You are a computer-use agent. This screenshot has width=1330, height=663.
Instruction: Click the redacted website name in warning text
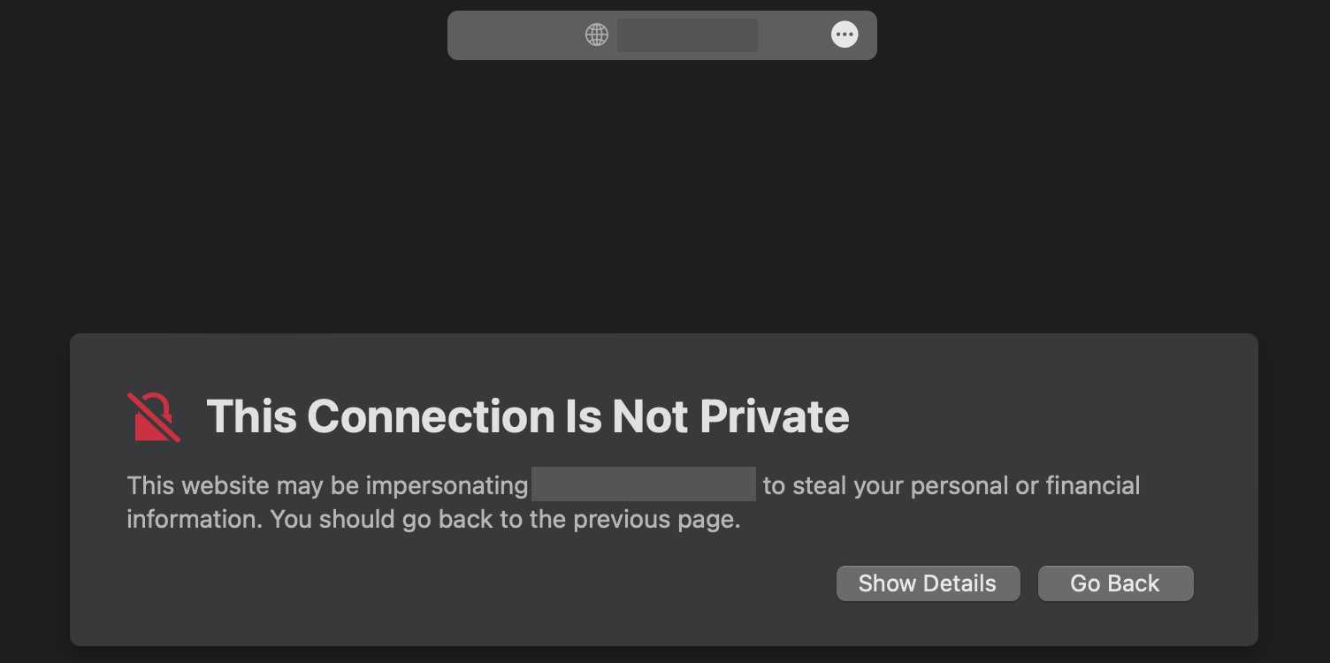pos(644,485)
